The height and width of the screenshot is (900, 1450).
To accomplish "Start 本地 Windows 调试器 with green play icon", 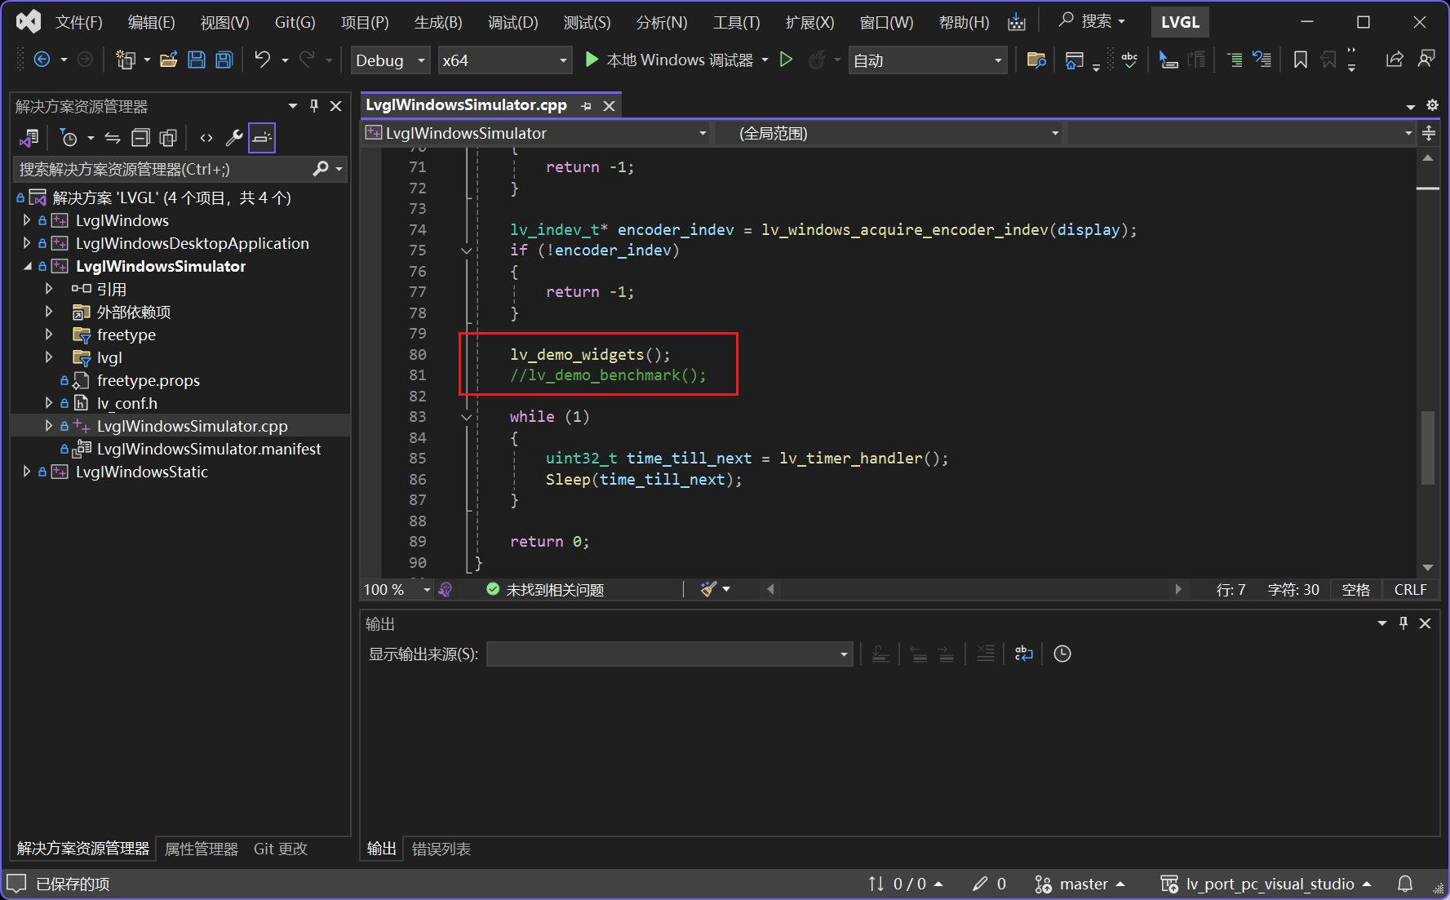I will (592, 60).
